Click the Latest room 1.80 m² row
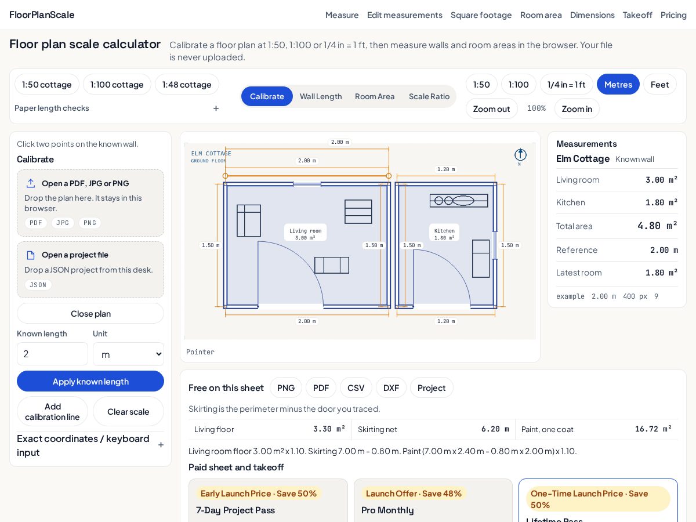 click(x=617, y=273)
